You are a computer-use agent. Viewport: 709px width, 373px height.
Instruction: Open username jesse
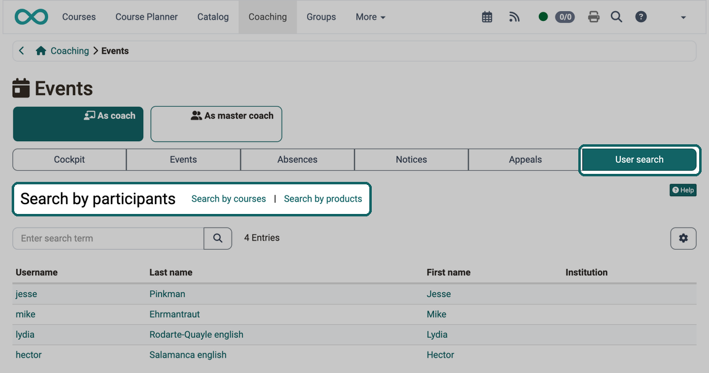tap(27, 294)
